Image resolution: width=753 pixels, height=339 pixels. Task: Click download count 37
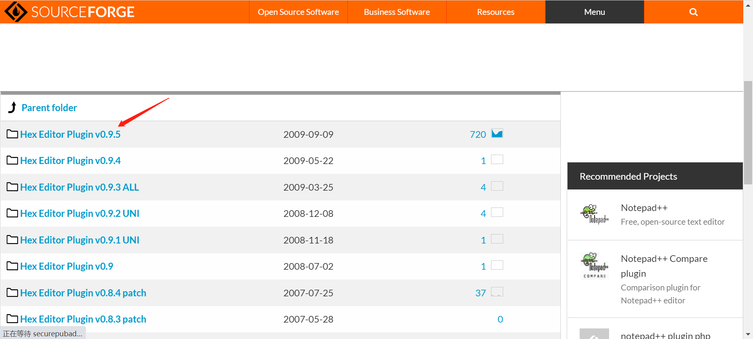tap(480, 293)
